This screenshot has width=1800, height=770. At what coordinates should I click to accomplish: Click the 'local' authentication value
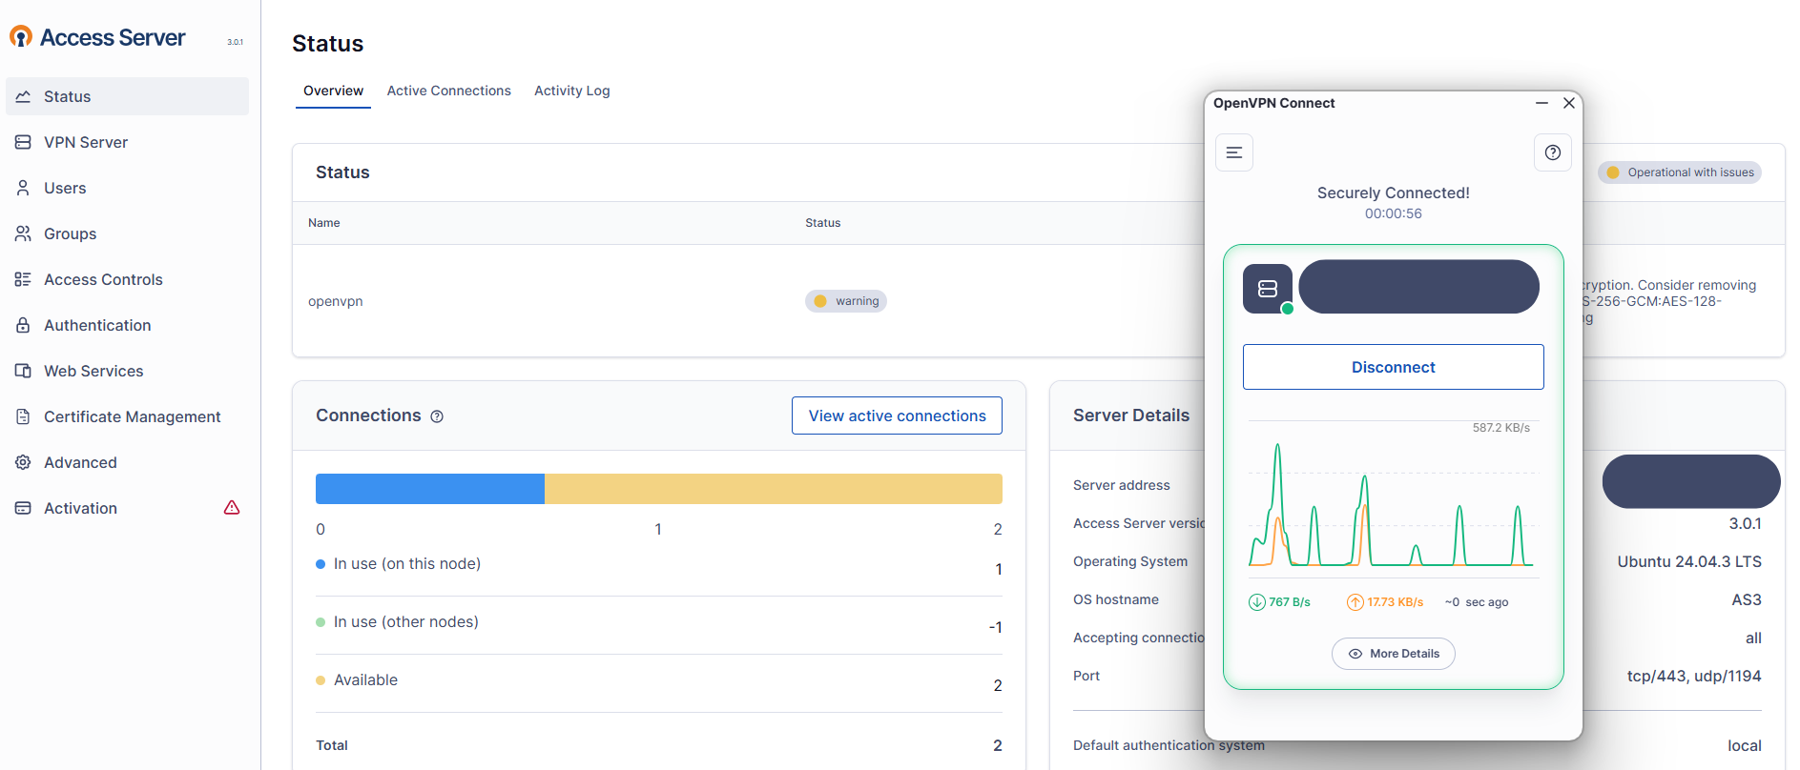point(1744,745)
